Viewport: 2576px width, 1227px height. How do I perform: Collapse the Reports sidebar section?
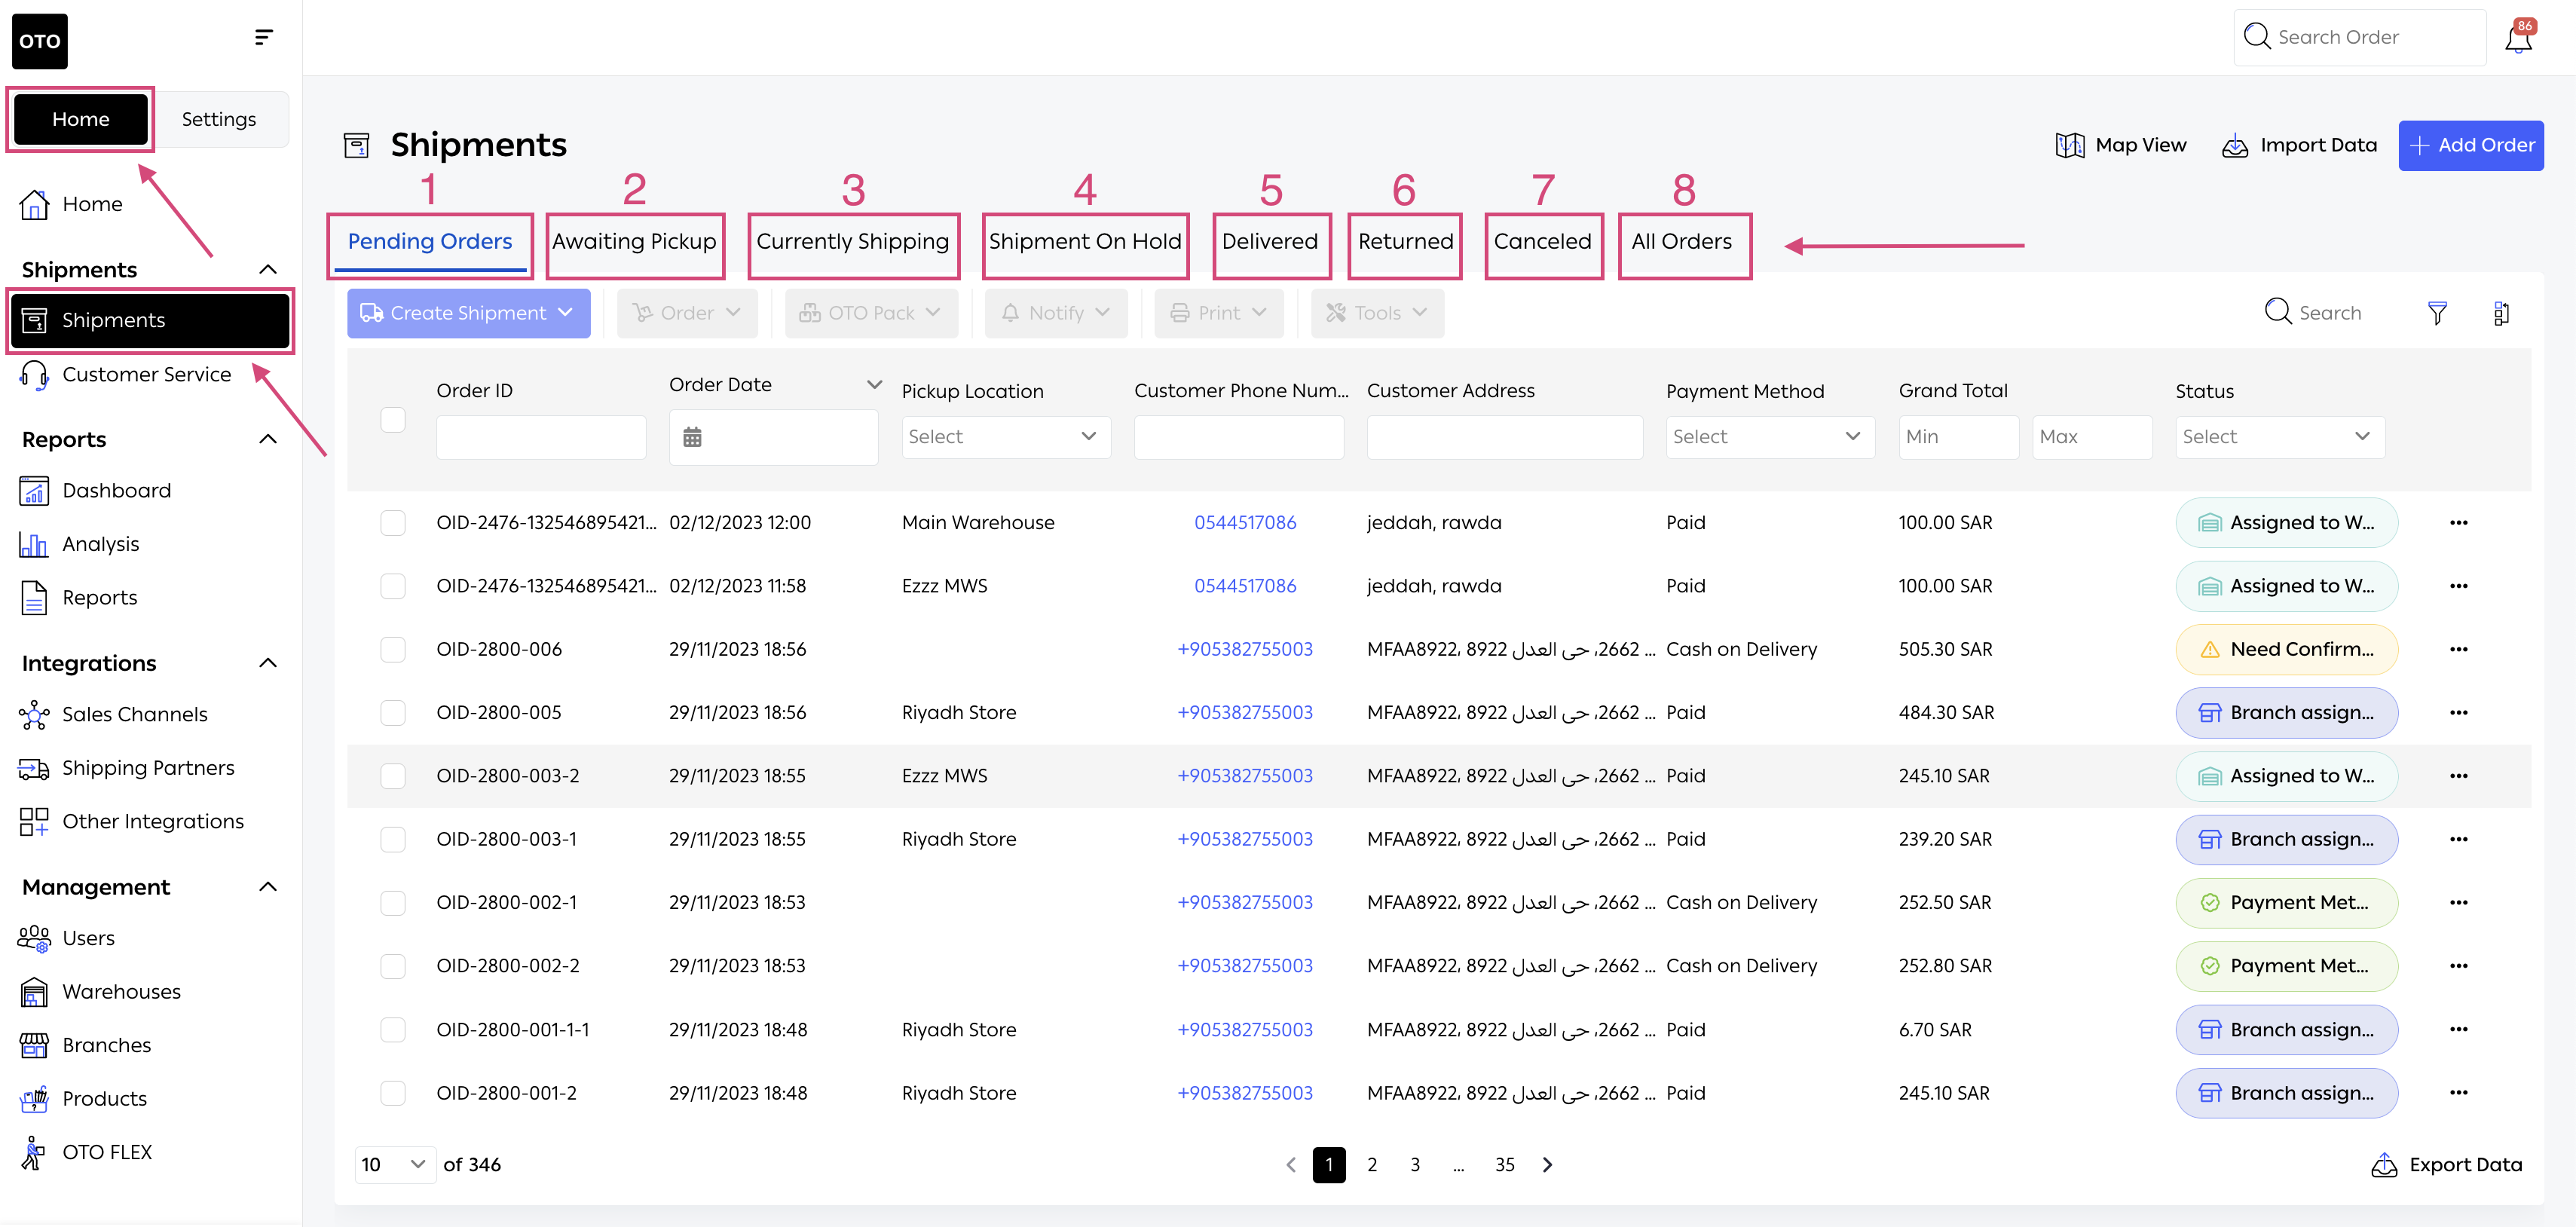(267, 439)
